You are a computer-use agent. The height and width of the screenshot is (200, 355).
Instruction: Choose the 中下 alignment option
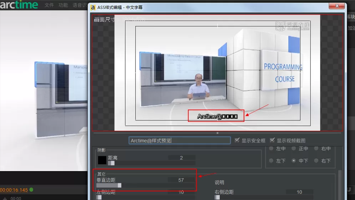point(294,161)
